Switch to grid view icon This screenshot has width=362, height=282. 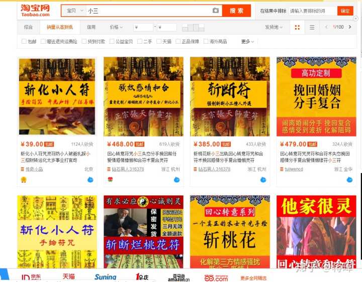point(297,28)
